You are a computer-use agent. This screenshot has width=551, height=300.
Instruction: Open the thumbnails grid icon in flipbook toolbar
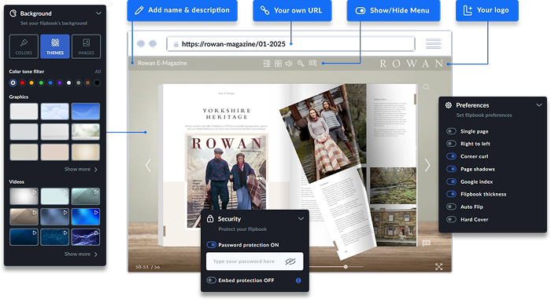coord(278,64)
